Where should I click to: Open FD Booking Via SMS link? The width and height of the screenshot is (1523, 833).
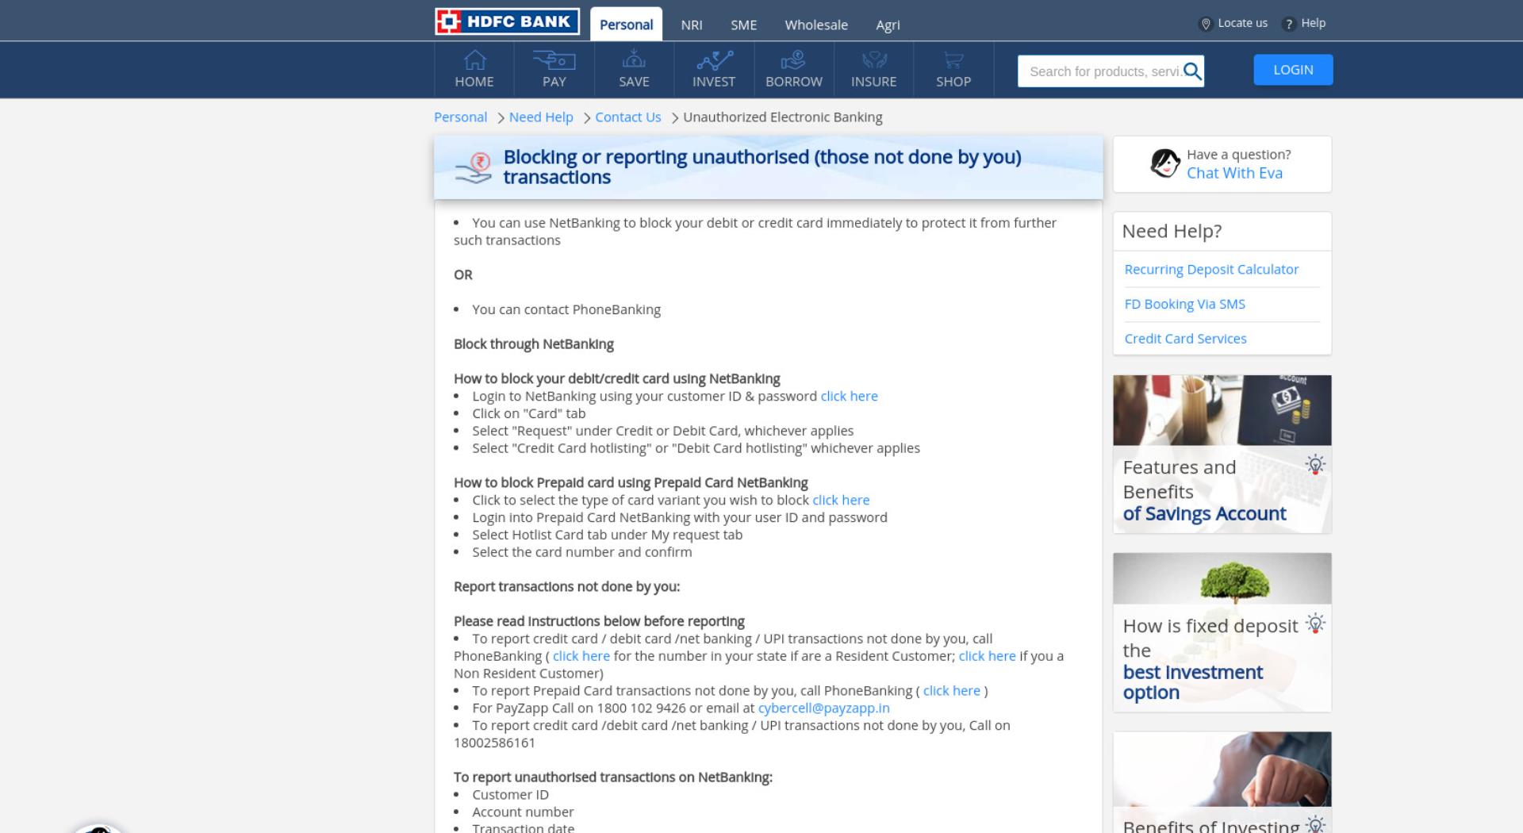click(x=1185, y=304)
